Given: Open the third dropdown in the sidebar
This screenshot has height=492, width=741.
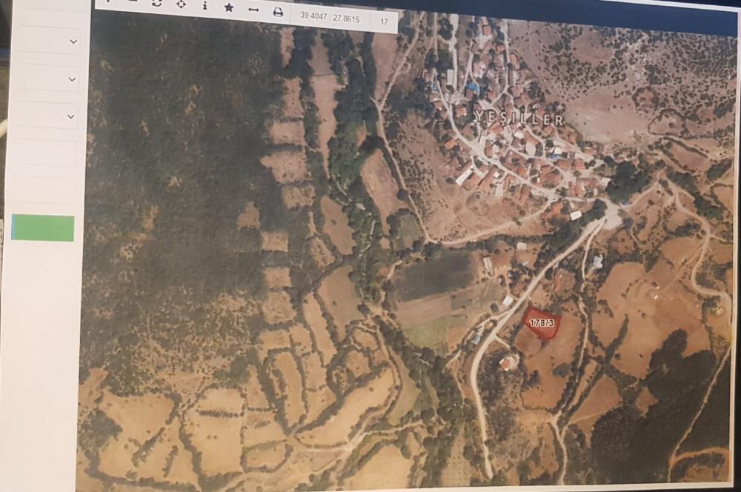Looking at the screenshot, I should tap(46, 115).
